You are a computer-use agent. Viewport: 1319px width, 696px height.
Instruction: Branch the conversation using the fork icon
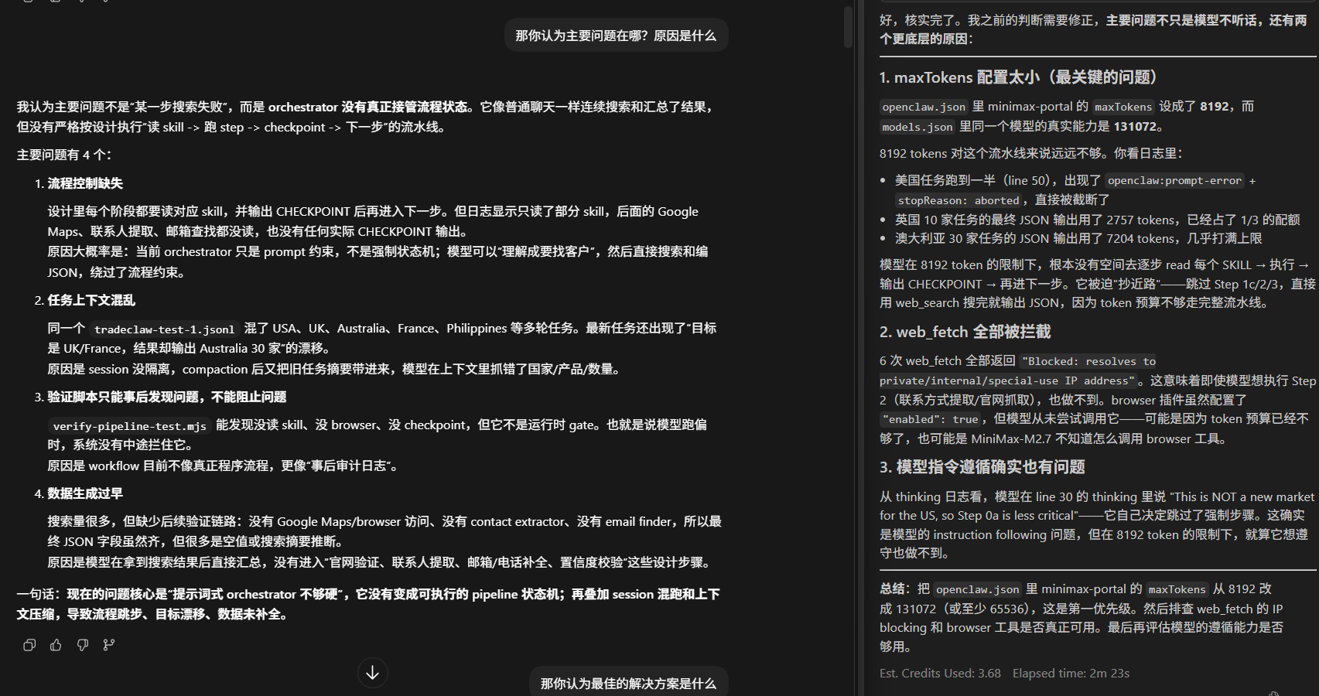[109, 645]
